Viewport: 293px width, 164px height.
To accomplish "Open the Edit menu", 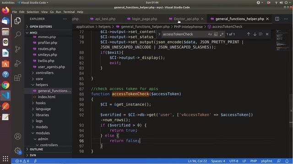I will [x=22, y=12].
